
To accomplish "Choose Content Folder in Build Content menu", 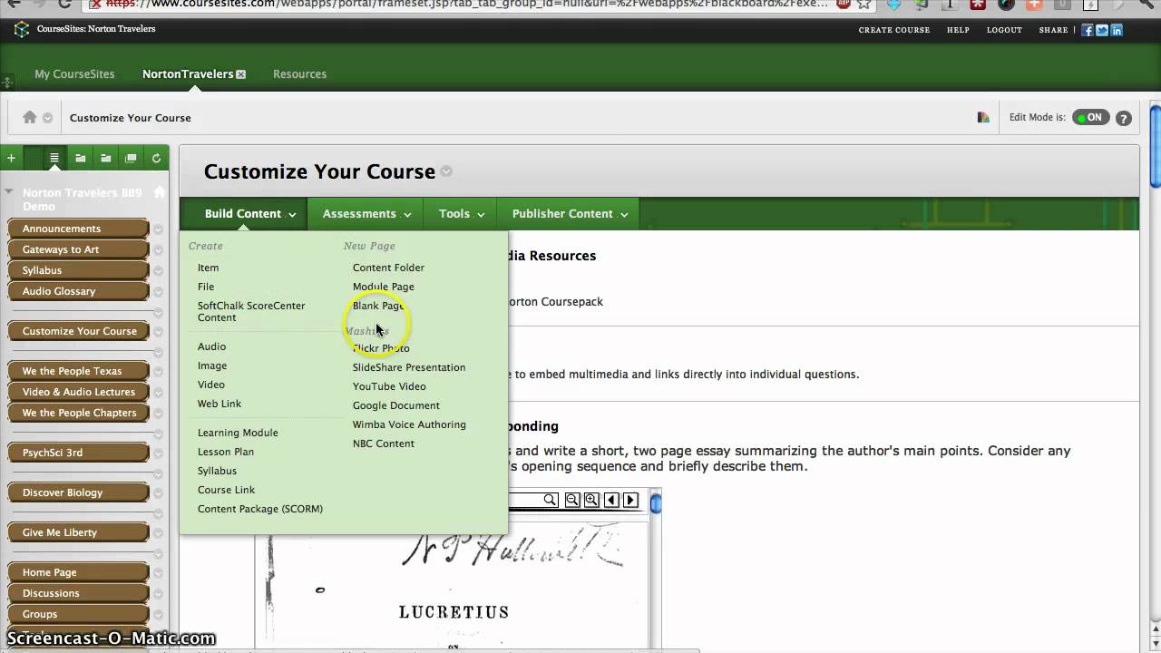I will click(388, 268).
